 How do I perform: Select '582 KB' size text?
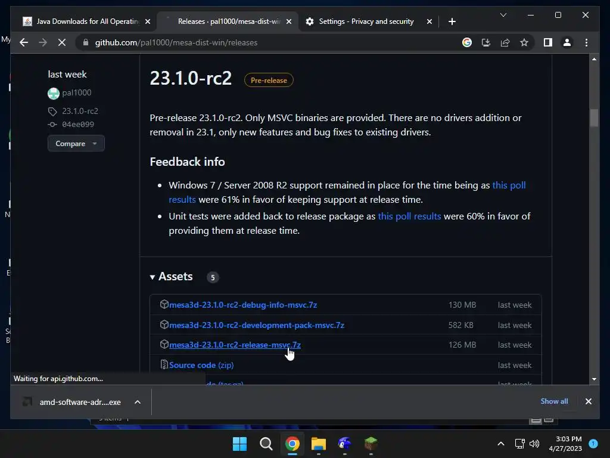pyautogui.click(x=460, y=325)
